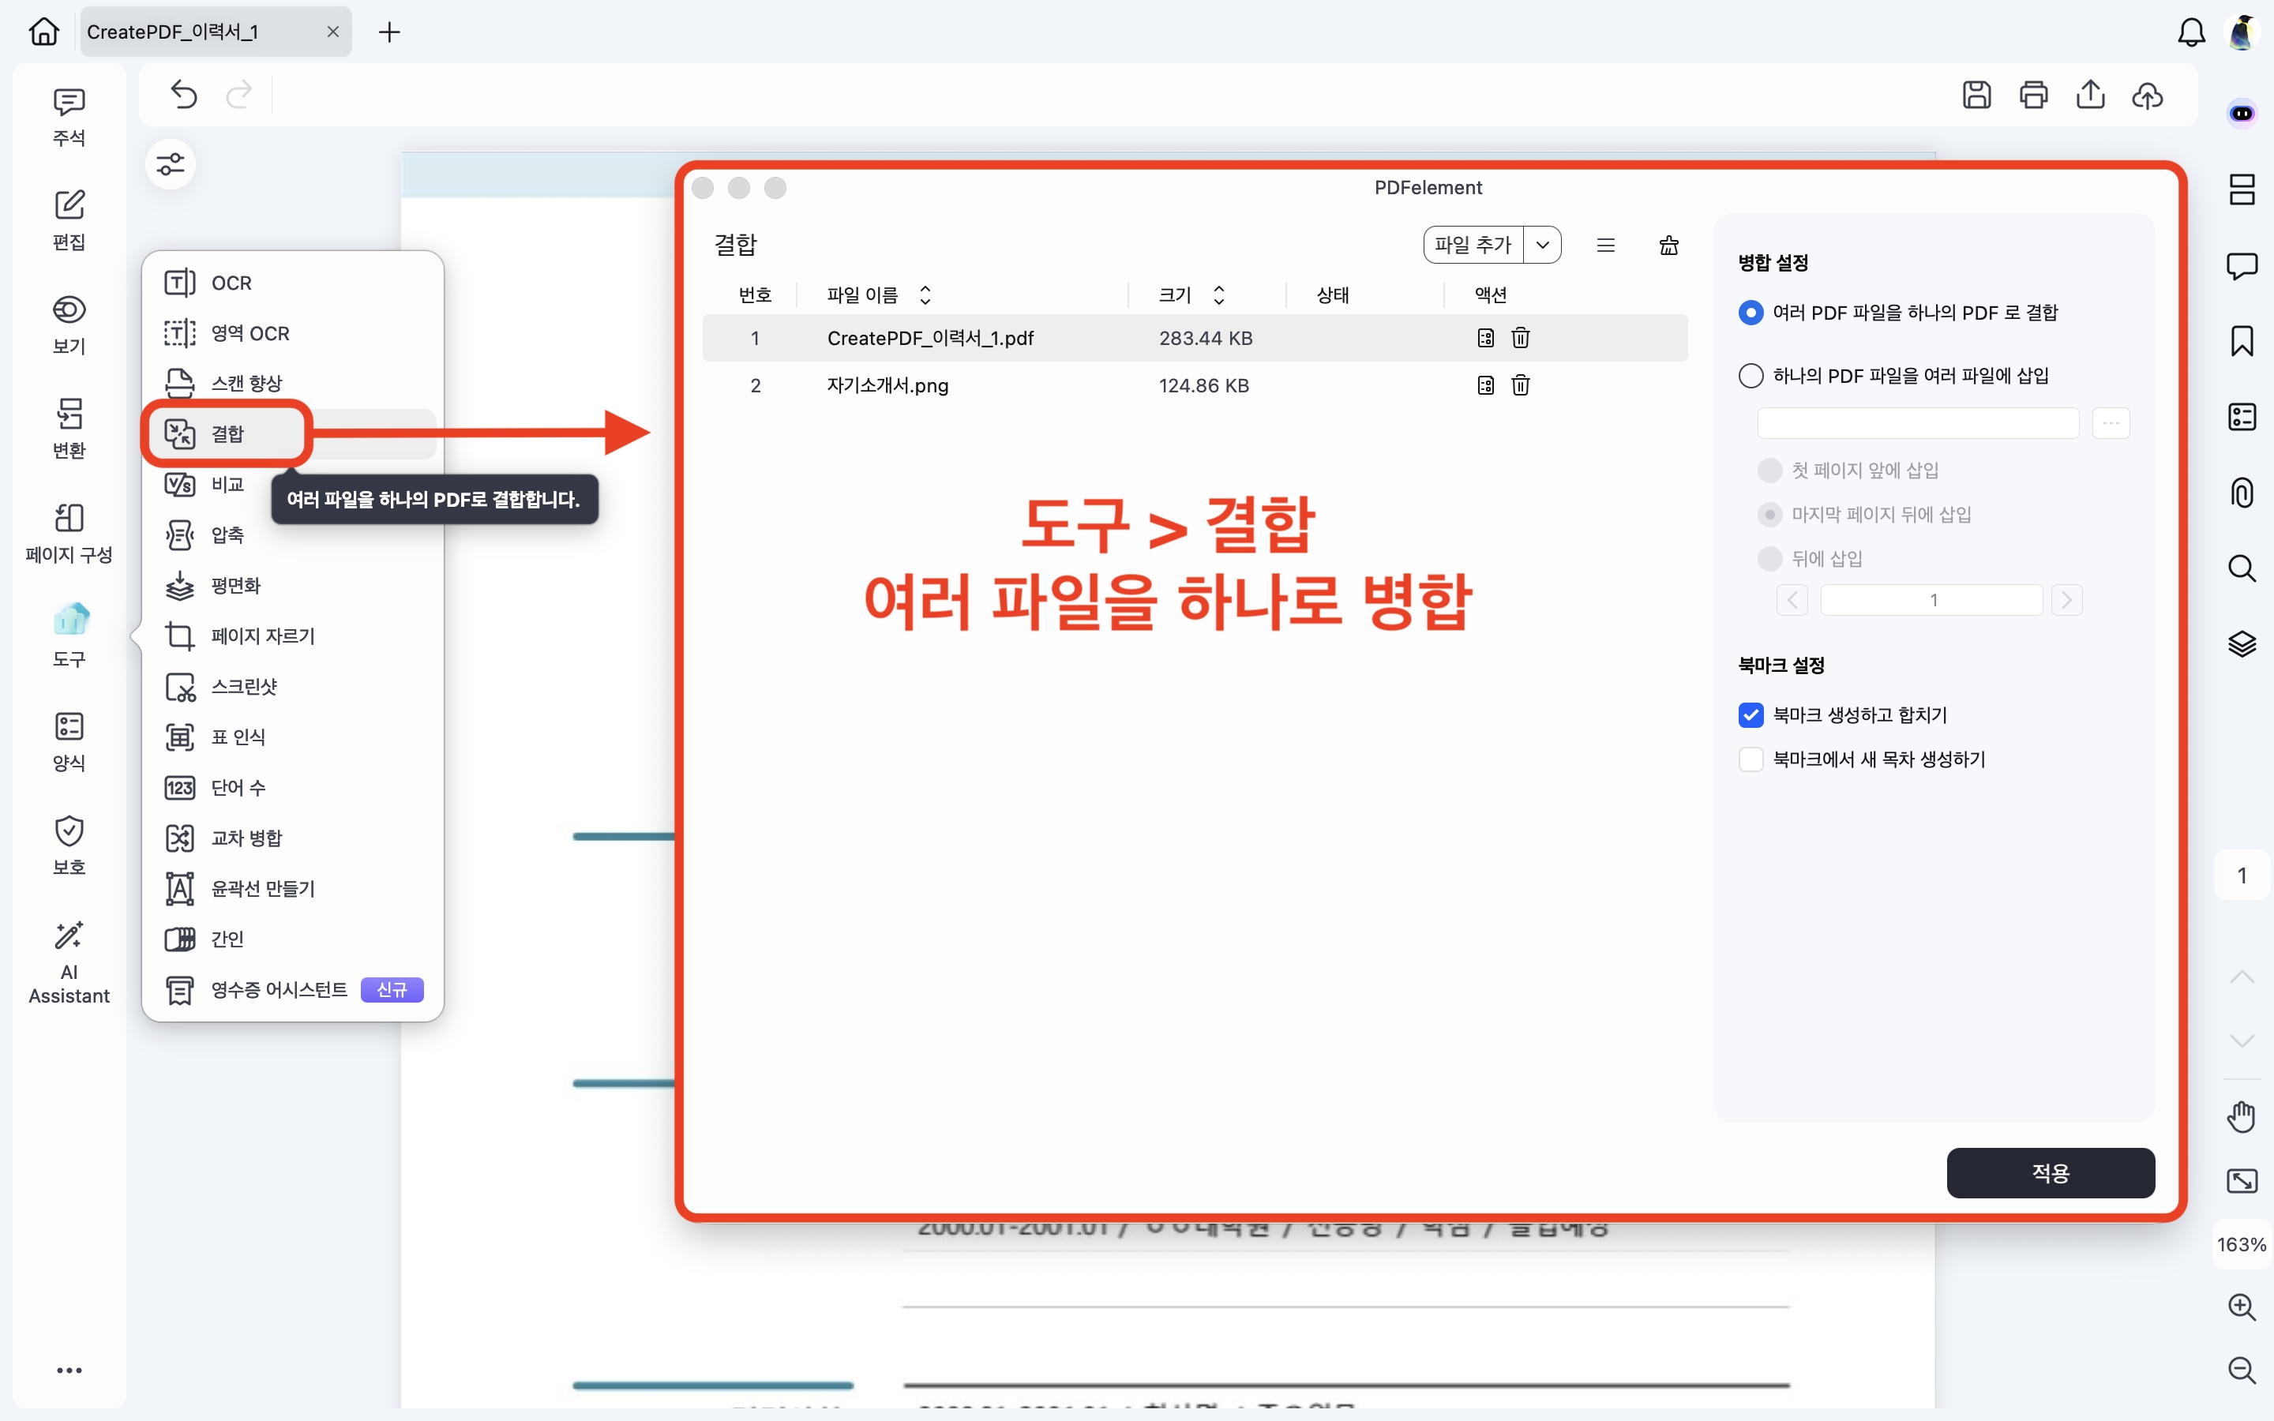
Task: Sort the list by 파일 이름 arrows
Action: pos(925,295)
